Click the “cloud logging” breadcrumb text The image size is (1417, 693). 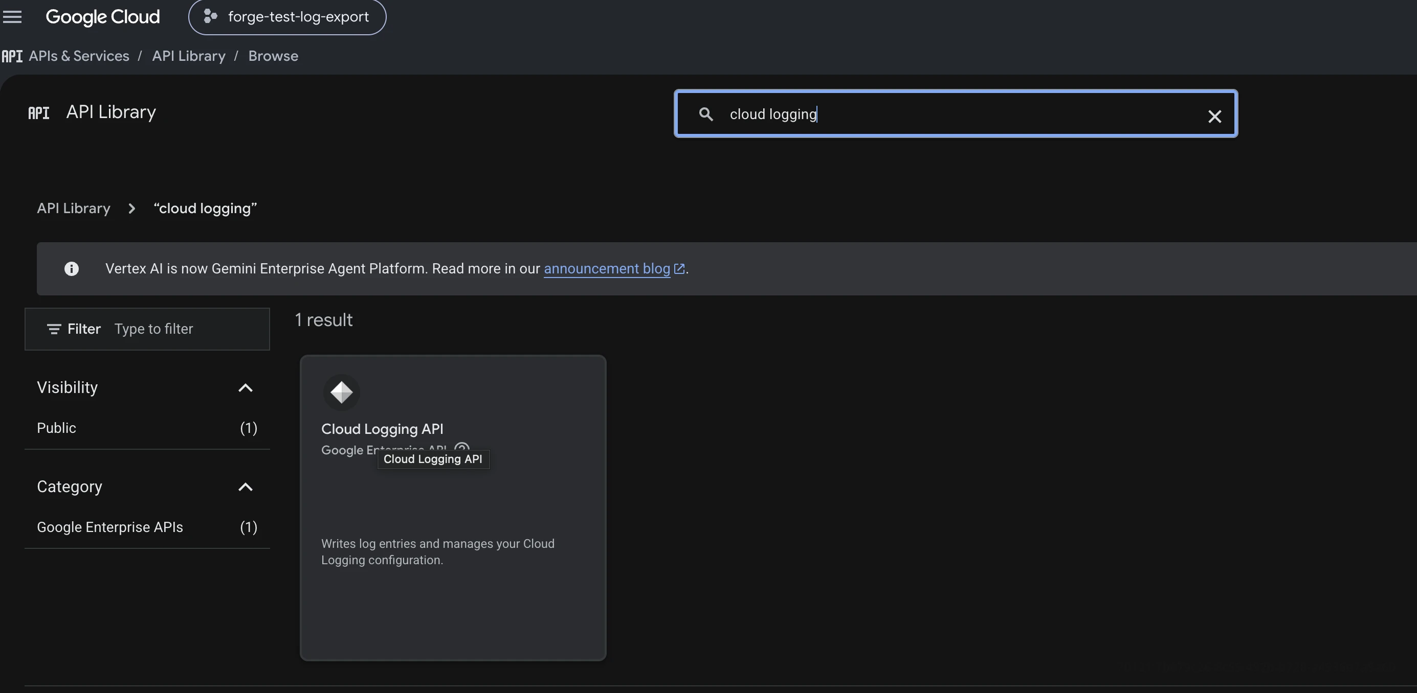[x=205, y=209]
